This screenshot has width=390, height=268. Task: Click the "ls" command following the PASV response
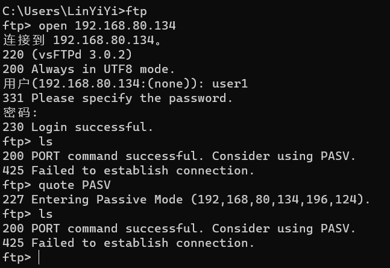click(x=46, y=214)
